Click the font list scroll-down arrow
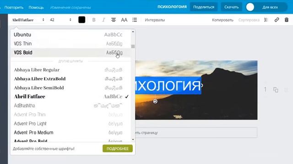This screenshot has width=293, height=164. (x=133, y=139)
